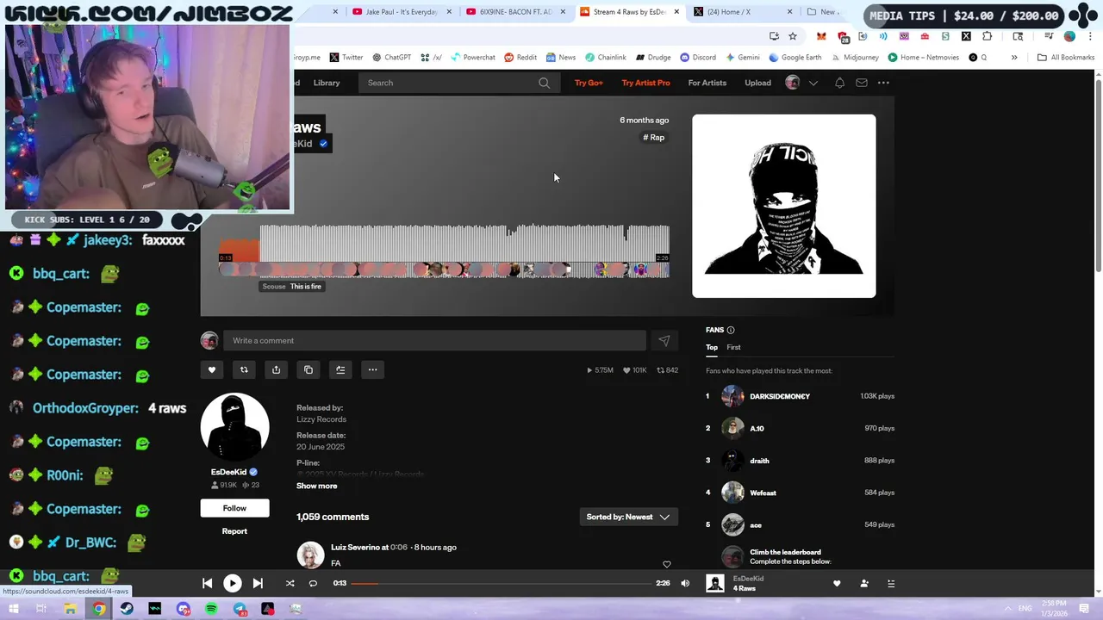Screen dimensions: 1103x620
Task: Repost the track using repost icon
Action: click(244, 369)
